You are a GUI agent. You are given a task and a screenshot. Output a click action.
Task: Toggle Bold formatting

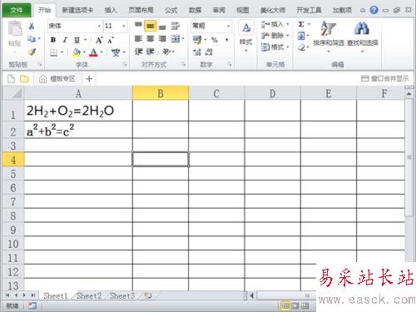(53, 40)
